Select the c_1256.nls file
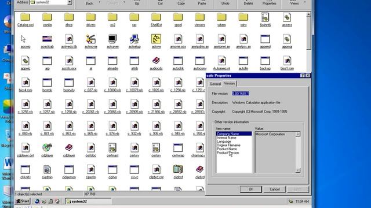Viewport: 371px width, 208px height. click(26, 104)
